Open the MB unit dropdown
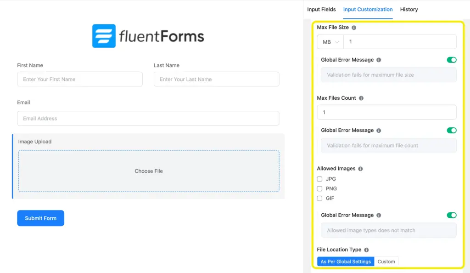Viewport: 470px width, 273px height. [330, 42]
